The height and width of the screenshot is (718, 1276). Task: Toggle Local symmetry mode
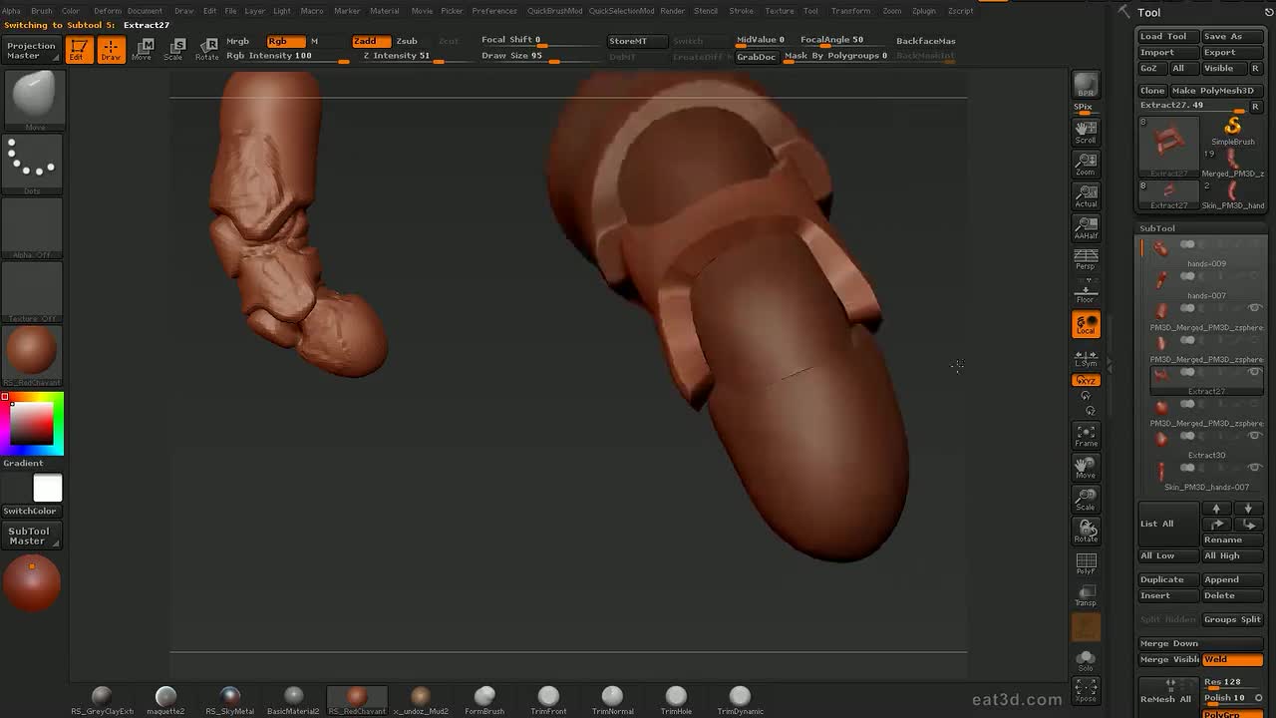point(1086,324)
